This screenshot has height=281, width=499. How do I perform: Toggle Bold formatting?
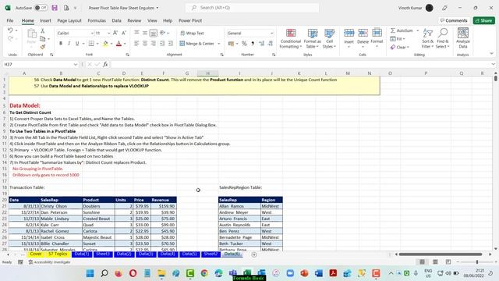point(61,44)
